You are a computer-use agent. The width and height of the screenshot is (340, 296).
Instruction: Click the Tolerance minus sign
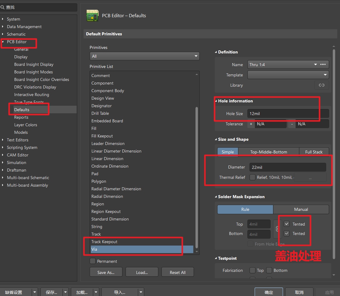pyautogui.click(x=292, y=124)
